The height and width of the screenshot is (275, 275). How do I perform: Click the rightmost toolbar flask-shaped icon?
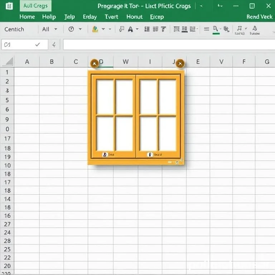pos(255,30)
